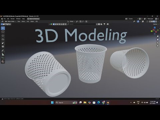Expand the Options dropdown

(156, 24)
